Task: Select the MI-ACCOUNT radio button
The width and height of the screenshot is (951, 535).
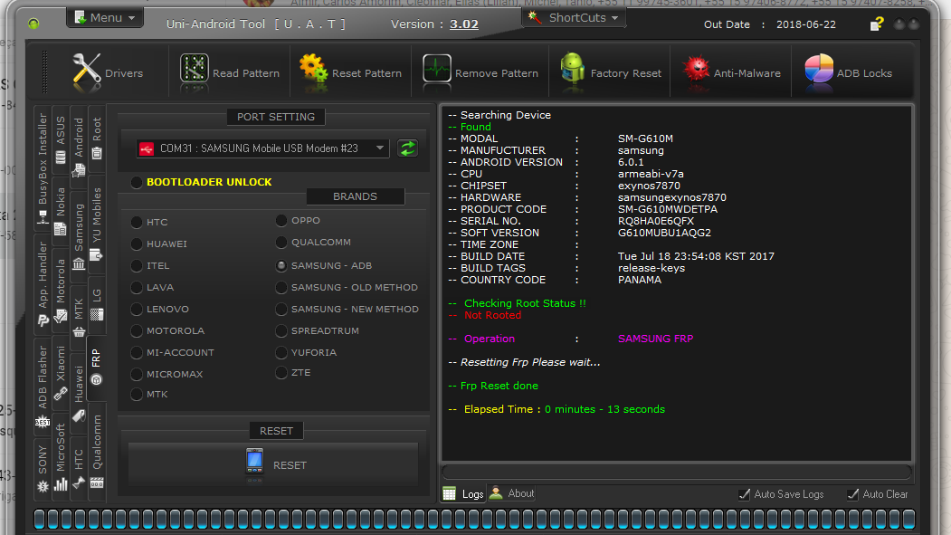Action: pos(137,353)
